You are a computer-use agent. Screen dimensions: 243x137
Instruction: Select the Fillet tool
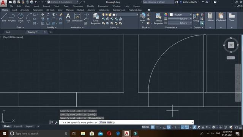point(53,19)
